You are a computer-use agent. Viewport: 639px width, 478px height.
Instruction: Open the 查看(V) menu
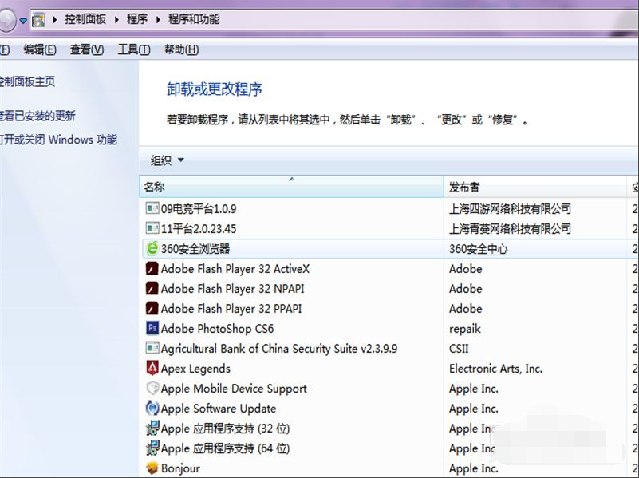click(x=87, y=49)
